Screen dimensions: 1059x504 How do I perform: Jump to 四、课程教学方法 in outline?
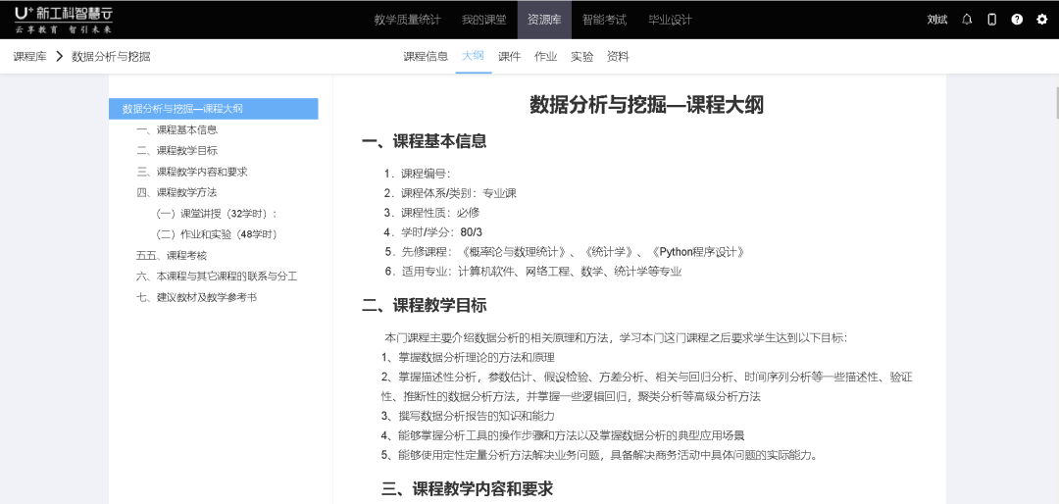tap(176, 192)
